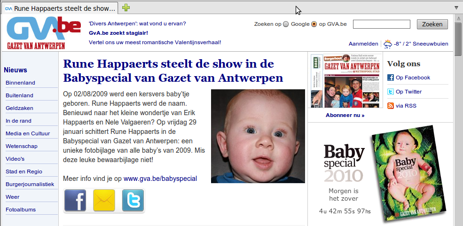Click the large Twitter share icon
The height and width of the screenshot is (226, 463).
[x=133, y=200]
